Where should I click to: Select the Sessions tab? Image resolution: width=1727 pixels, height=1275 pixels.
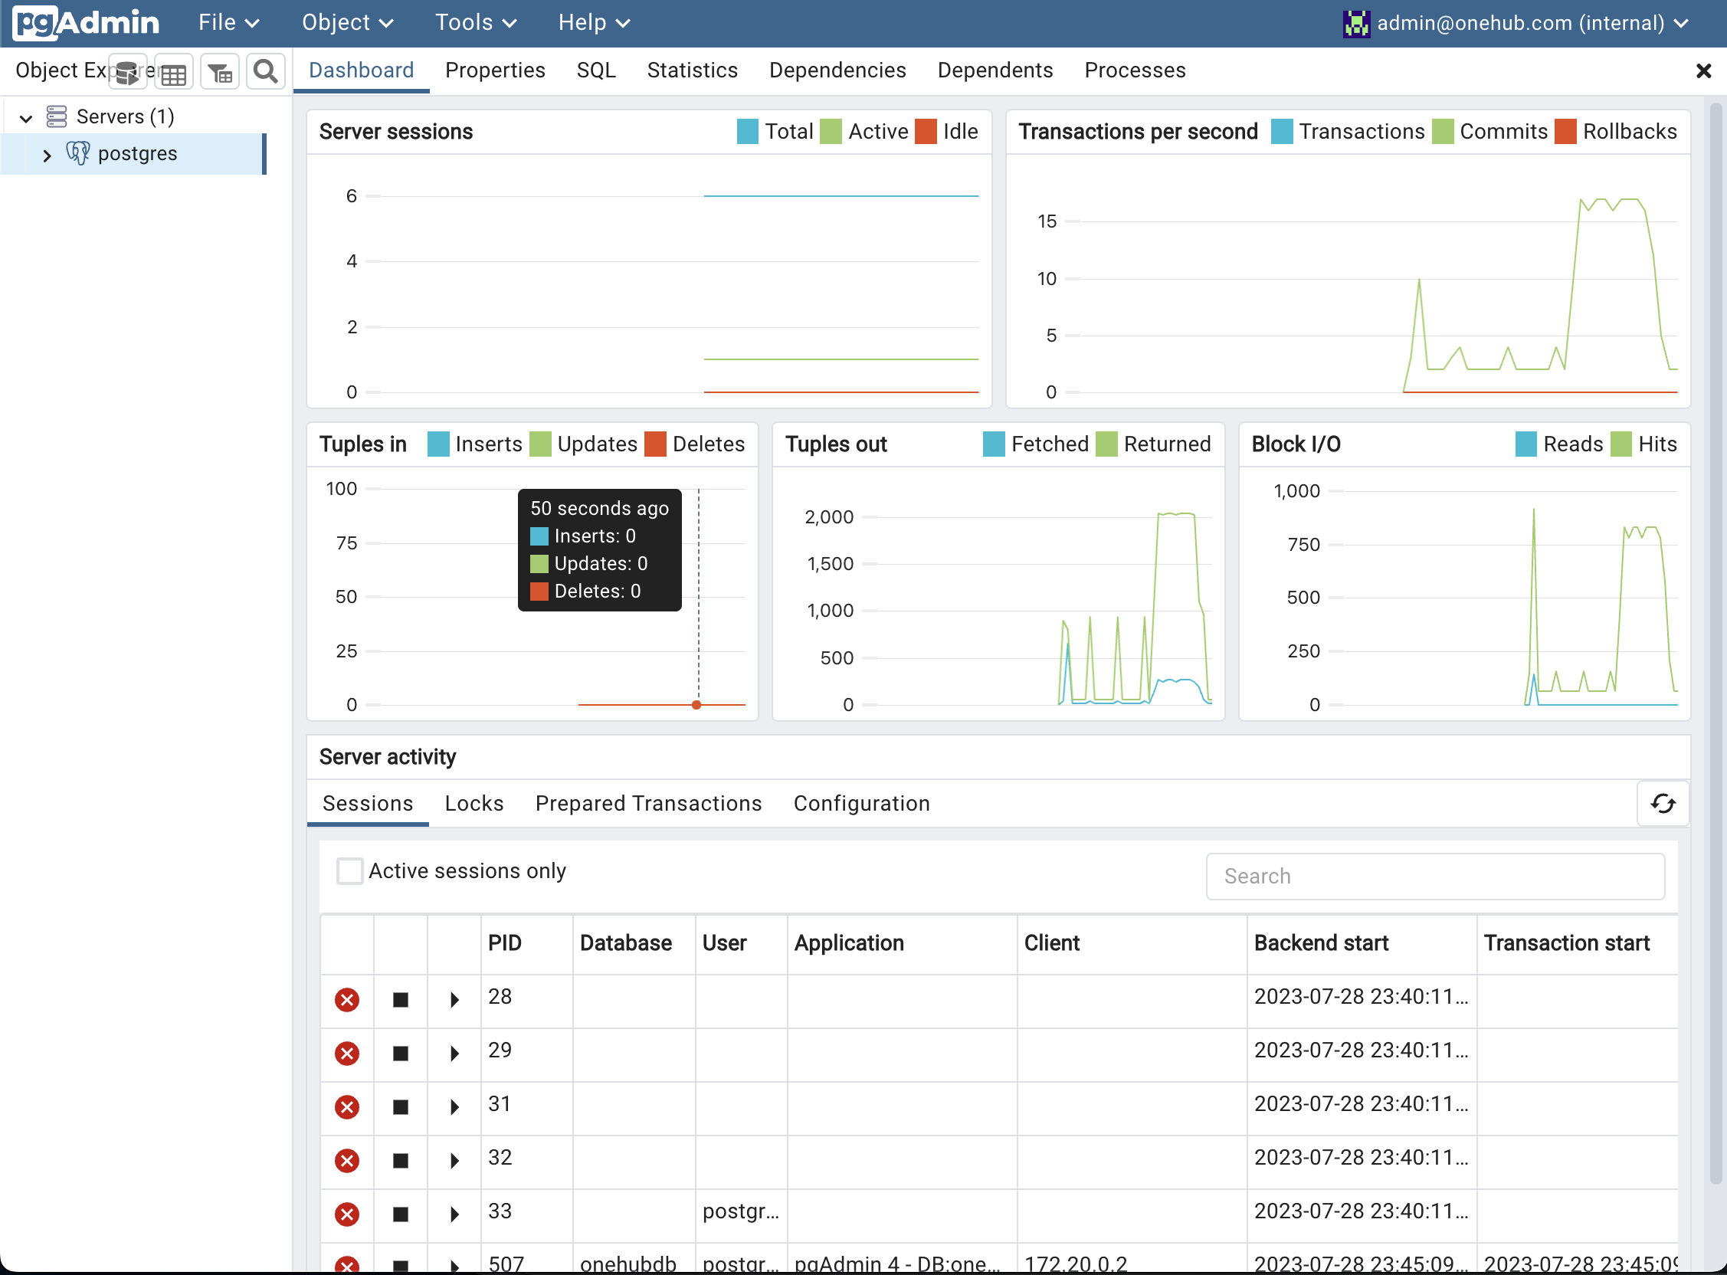pos(367,804)
